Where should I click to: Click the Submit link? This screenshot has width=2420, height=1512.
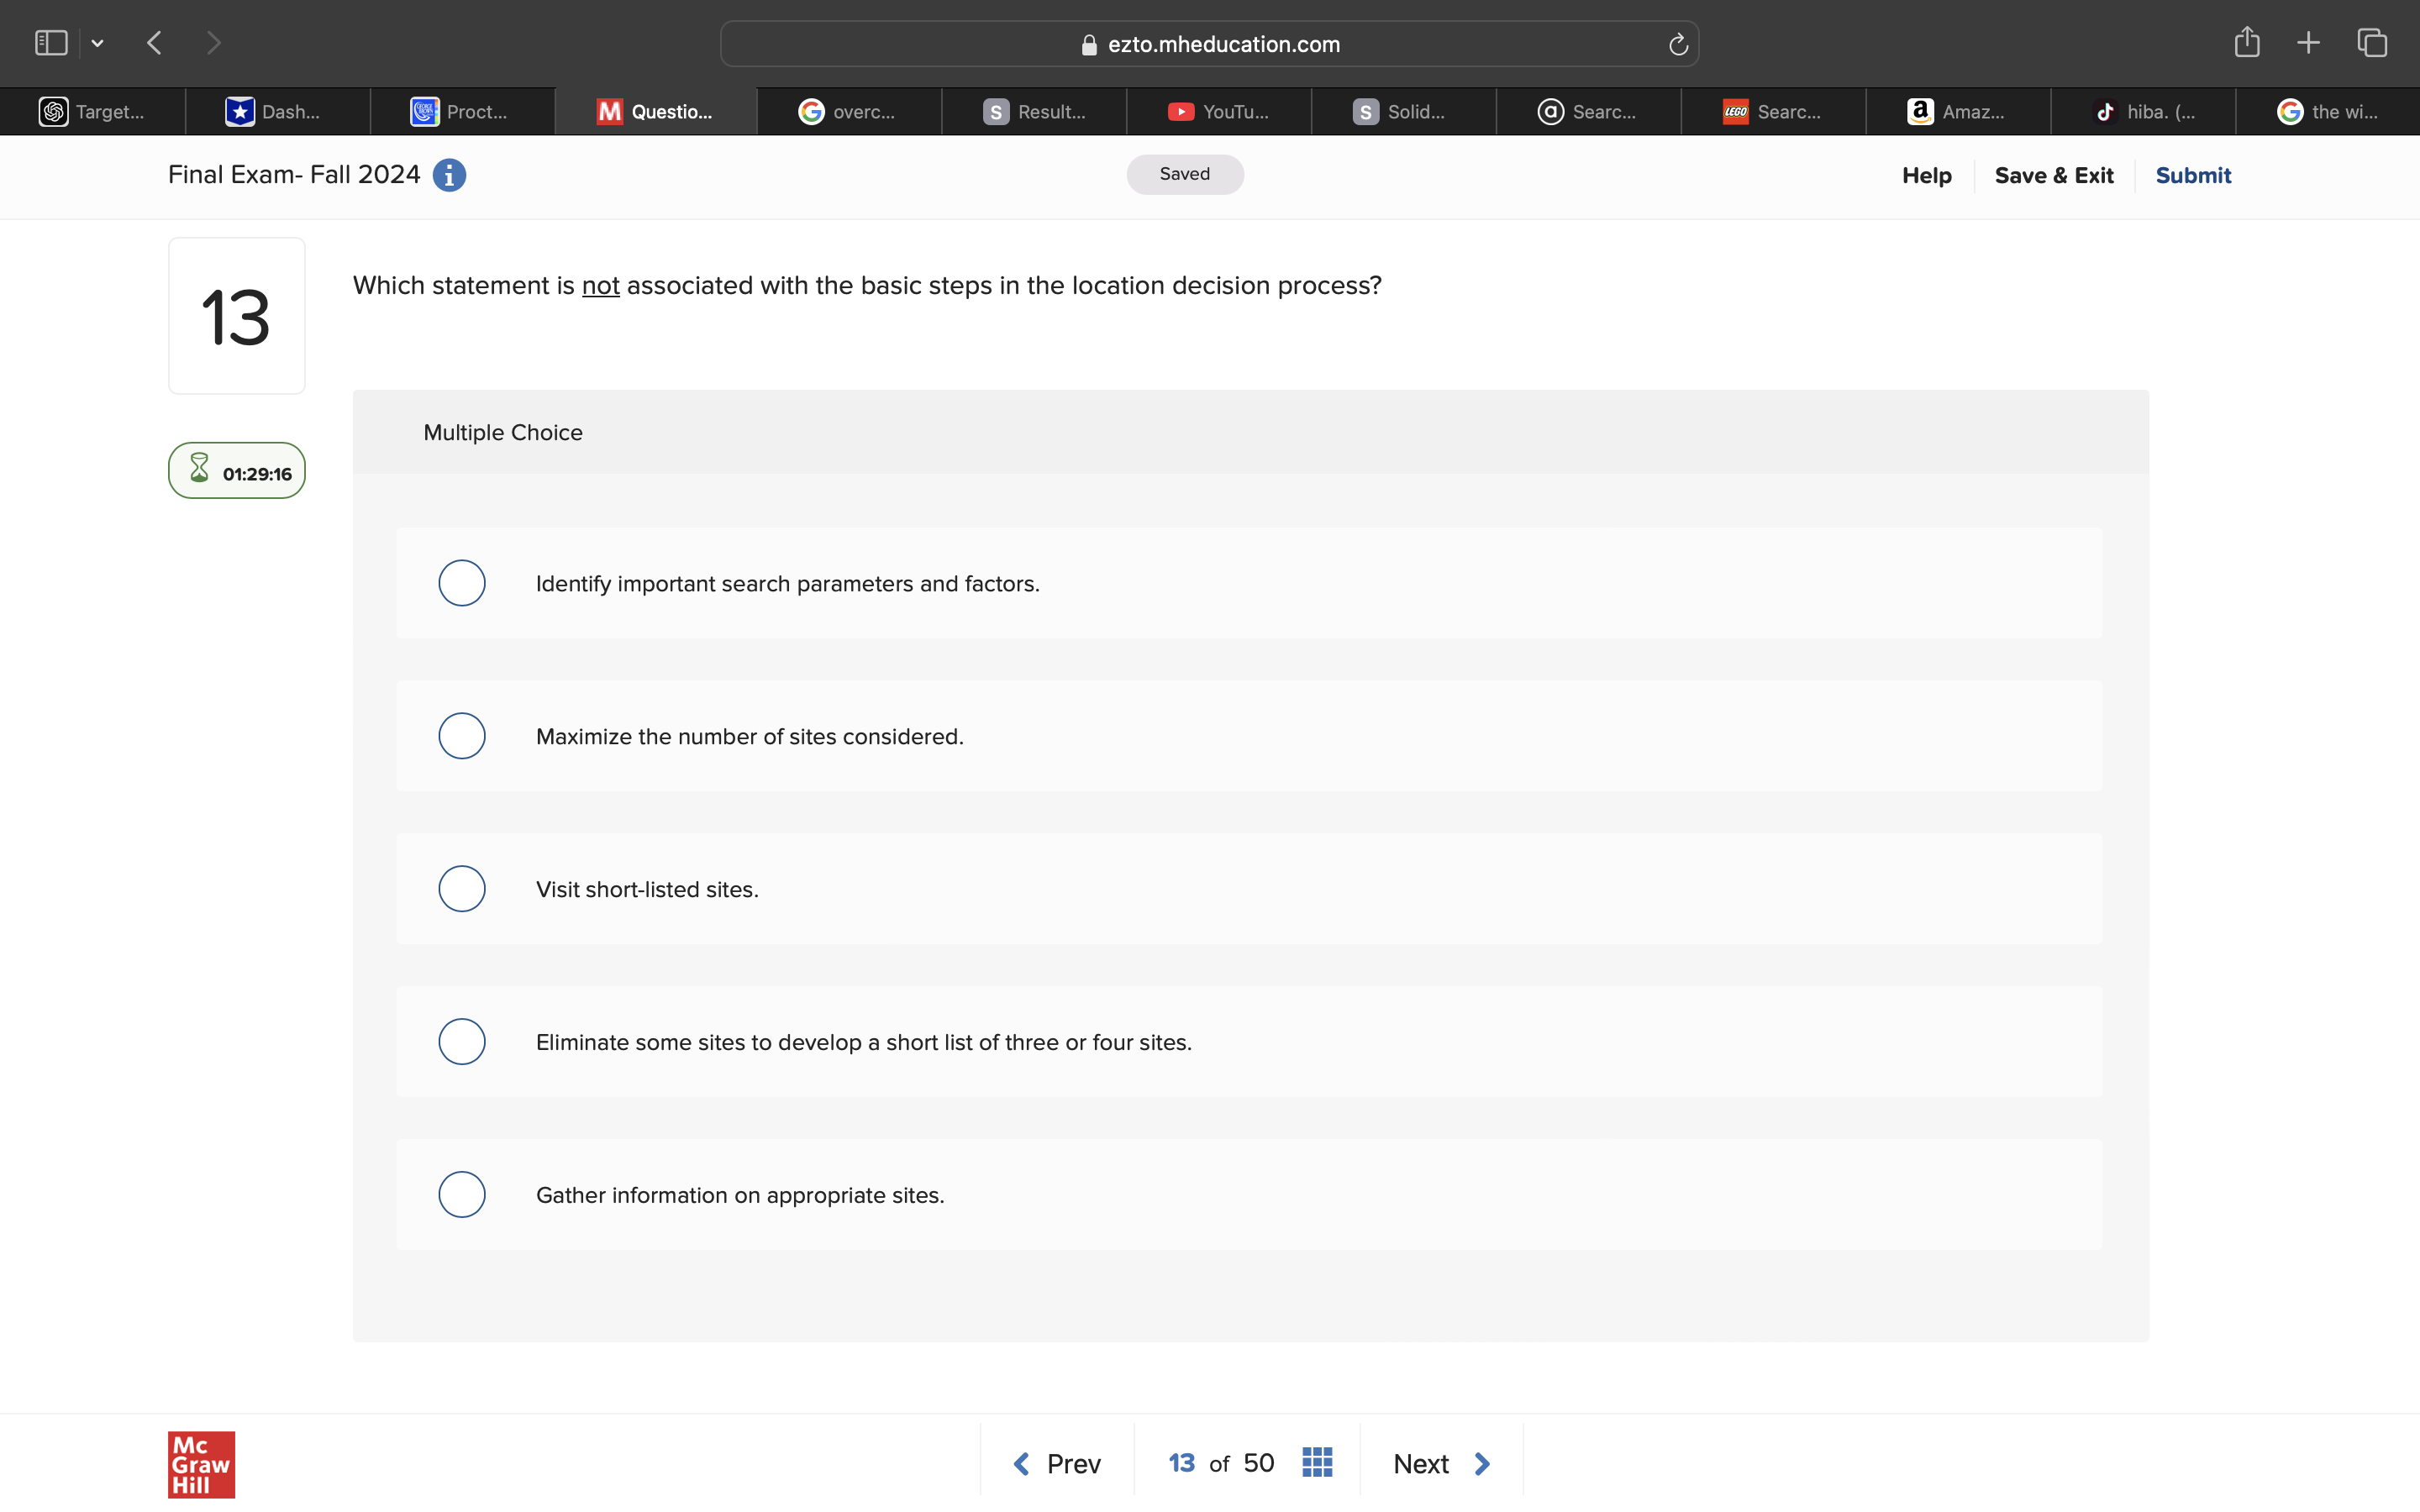point(2192,175)
